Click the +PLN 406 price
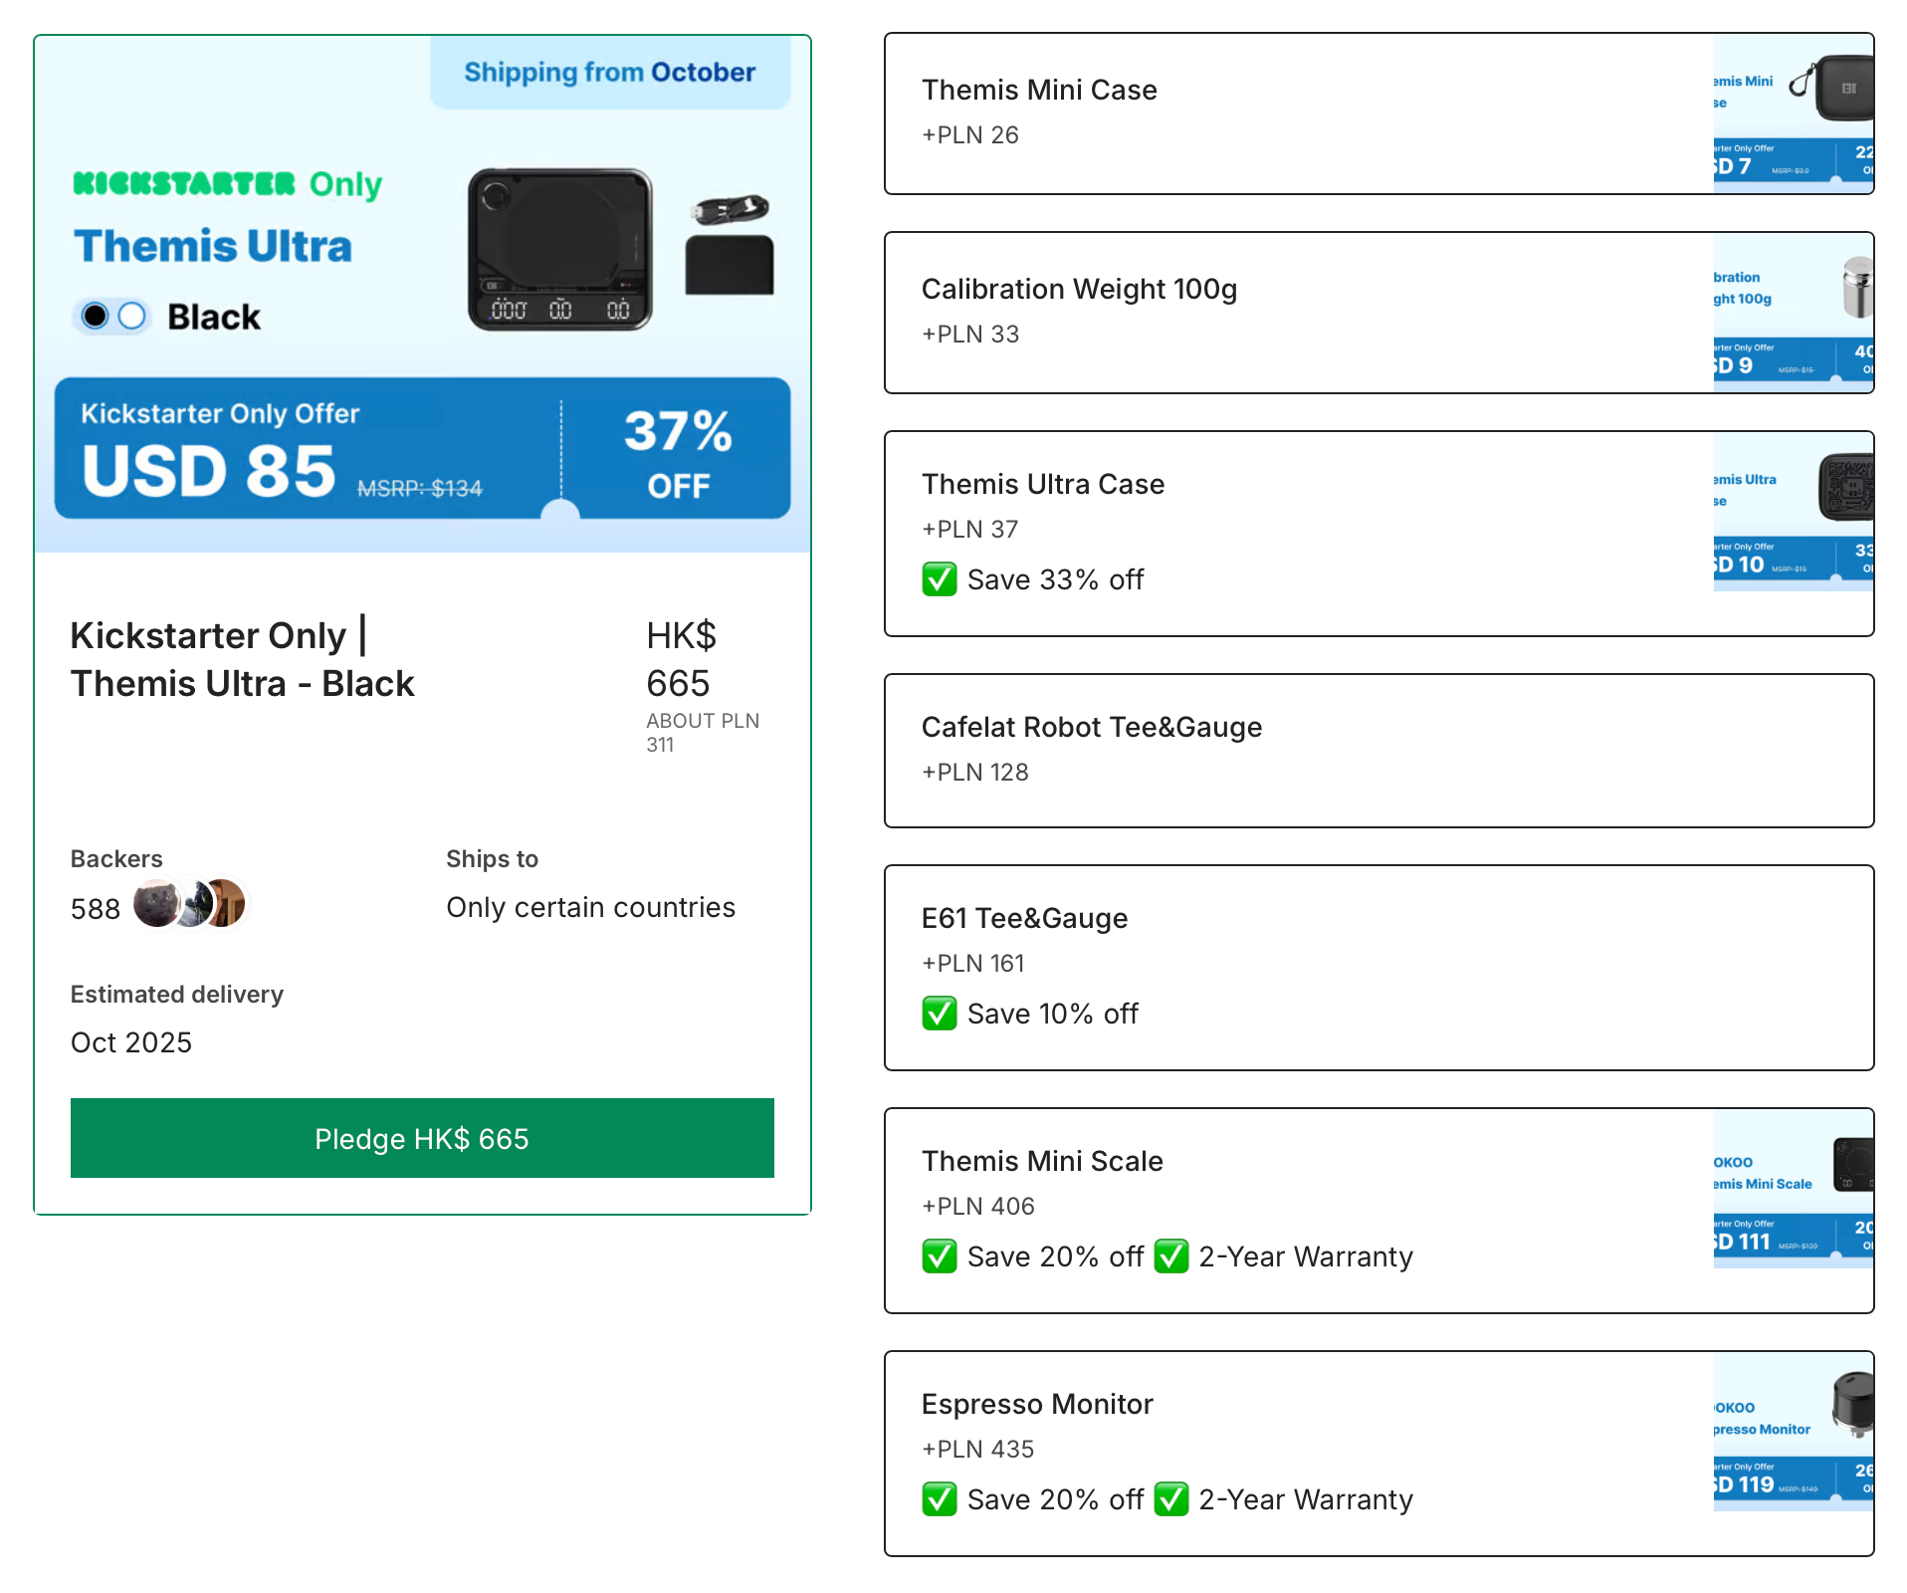Viewport: 1907px width, 1593px height. 978,1206
